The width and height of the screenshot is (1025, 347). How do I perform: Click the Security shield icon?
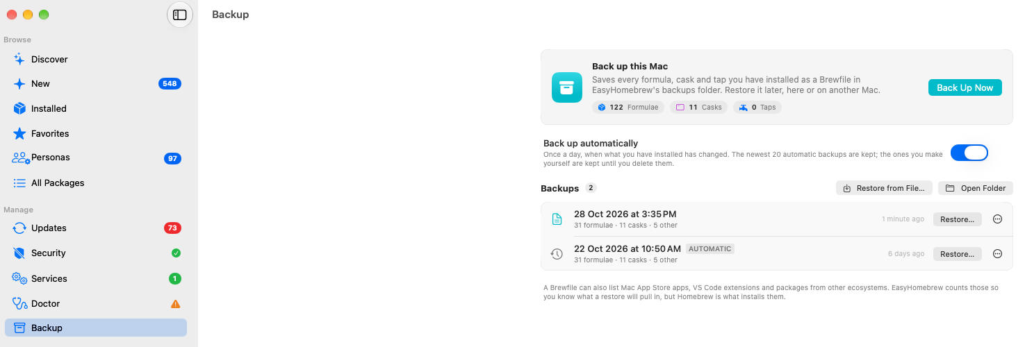point(19,253)
